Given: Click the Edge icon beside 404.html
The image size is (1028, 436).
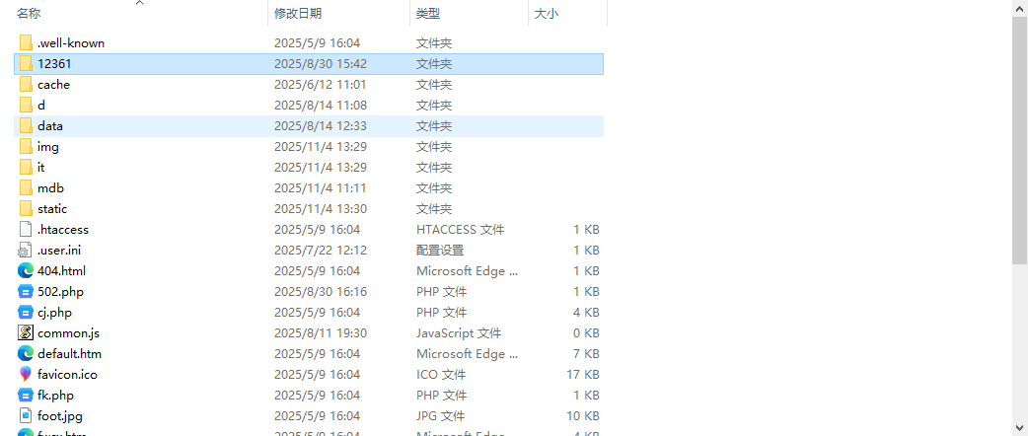Looking at the screenshot, I should point(26,270).
